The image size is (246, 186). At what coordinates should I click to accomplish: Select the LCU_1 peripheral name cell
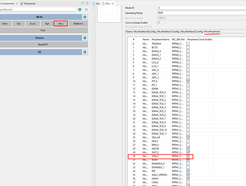coord(155,66)
